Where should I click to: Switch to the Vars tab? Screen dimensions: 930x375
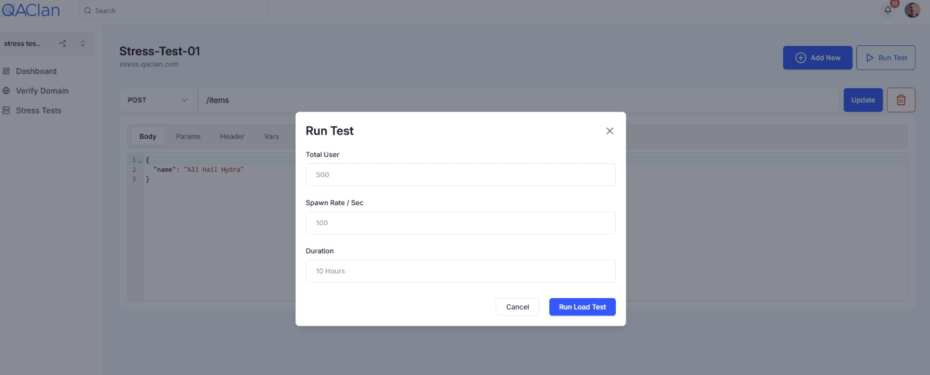271,136
